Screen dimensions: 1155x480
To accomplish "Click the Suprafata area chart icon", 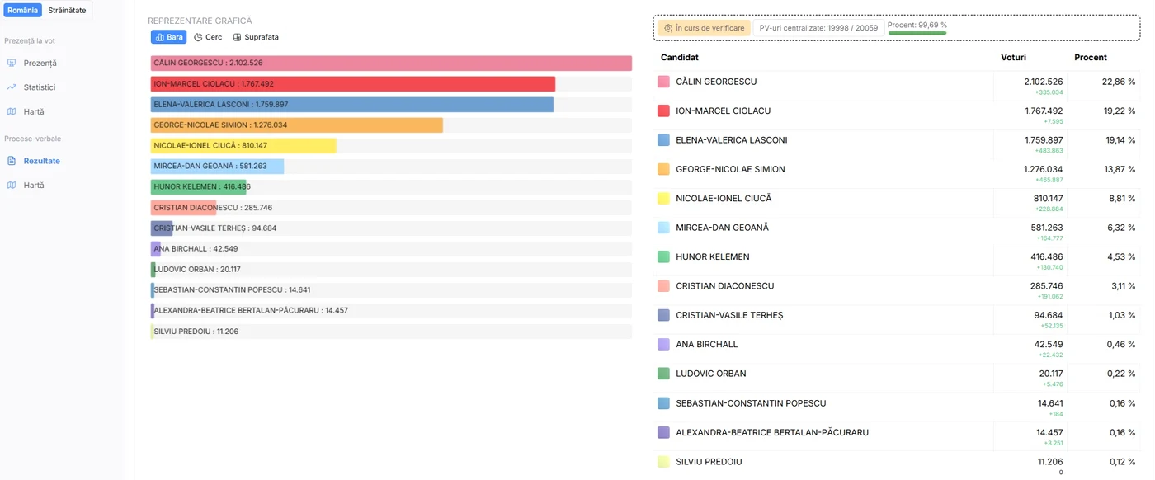I will [238, 37].
